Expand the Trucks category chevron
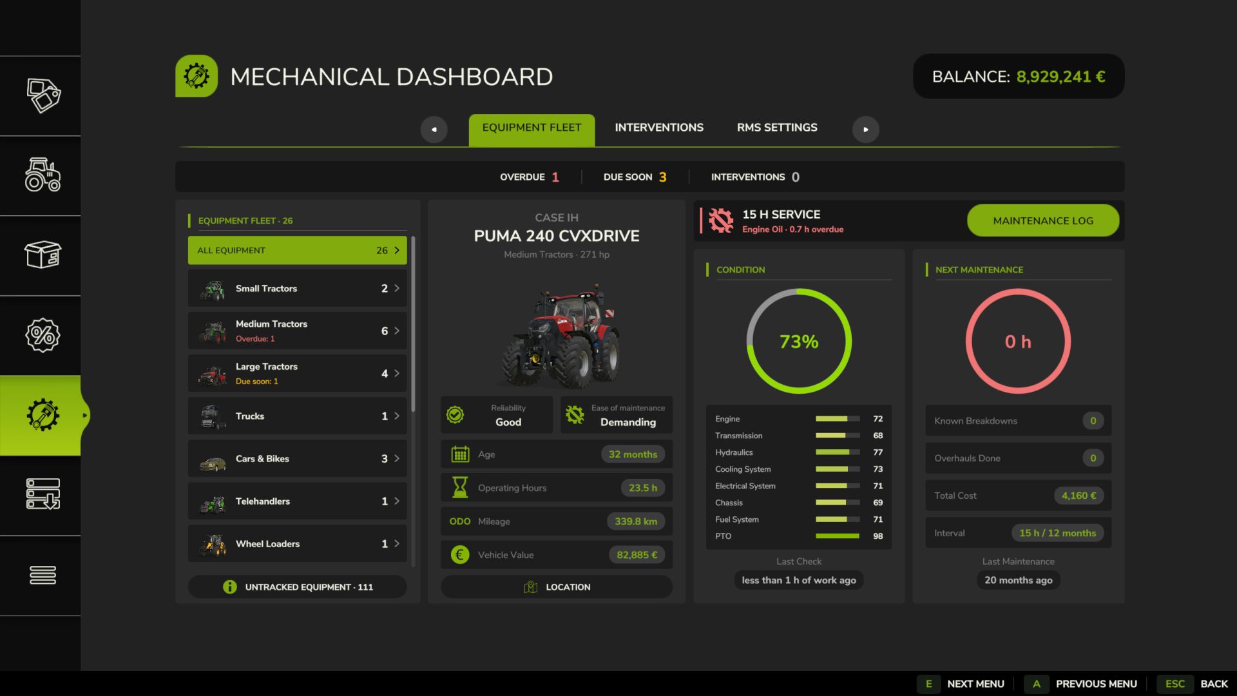The height and width of the screenshot is (696, 1237). 397,416
